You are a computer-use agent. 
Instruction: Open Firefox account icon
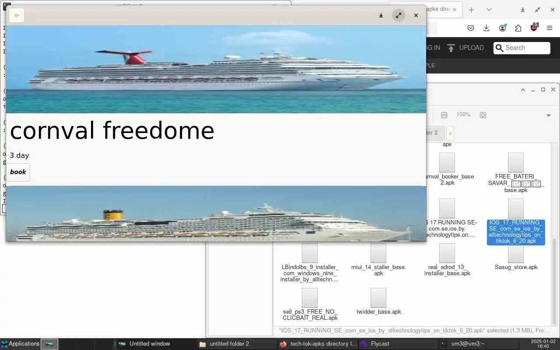coord(502,28)
